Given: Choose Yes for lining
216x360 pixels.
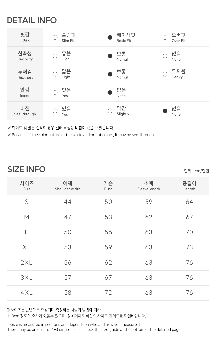Looking at the screenshot, I should tap(55, 92).
